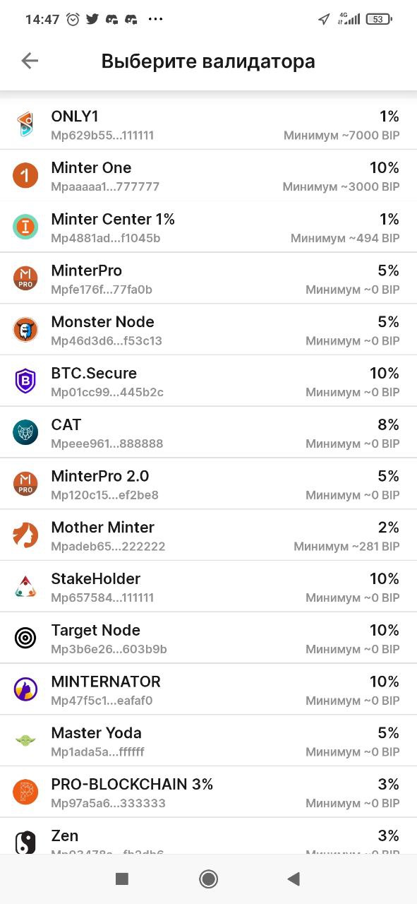Tap the MINTERNATOR thumbs-up icon
Screen dimensions: 417x904
25,689
